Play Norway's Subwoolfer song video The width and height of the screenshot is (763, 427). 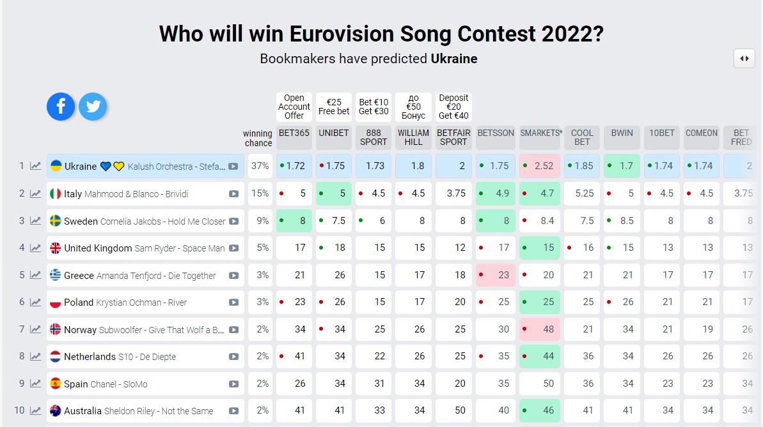[233, 330]
